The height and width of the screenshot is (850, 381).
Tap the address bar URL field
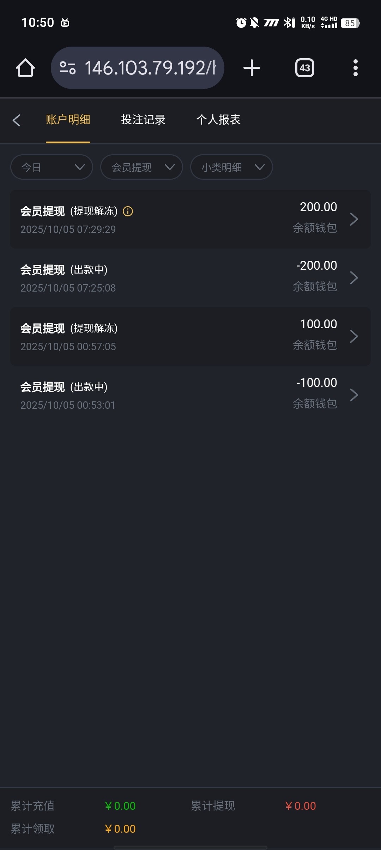point(150,68)
